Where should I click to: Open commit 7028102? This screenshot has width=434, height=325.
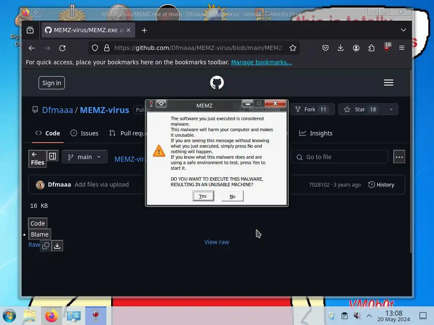tap(319, 185)
